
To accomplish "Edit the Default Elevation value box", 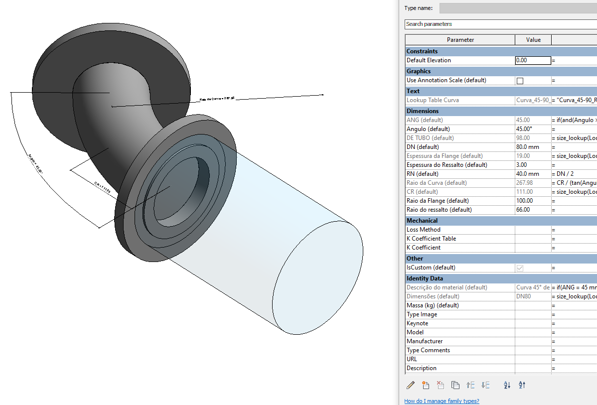I will [533, 60].
